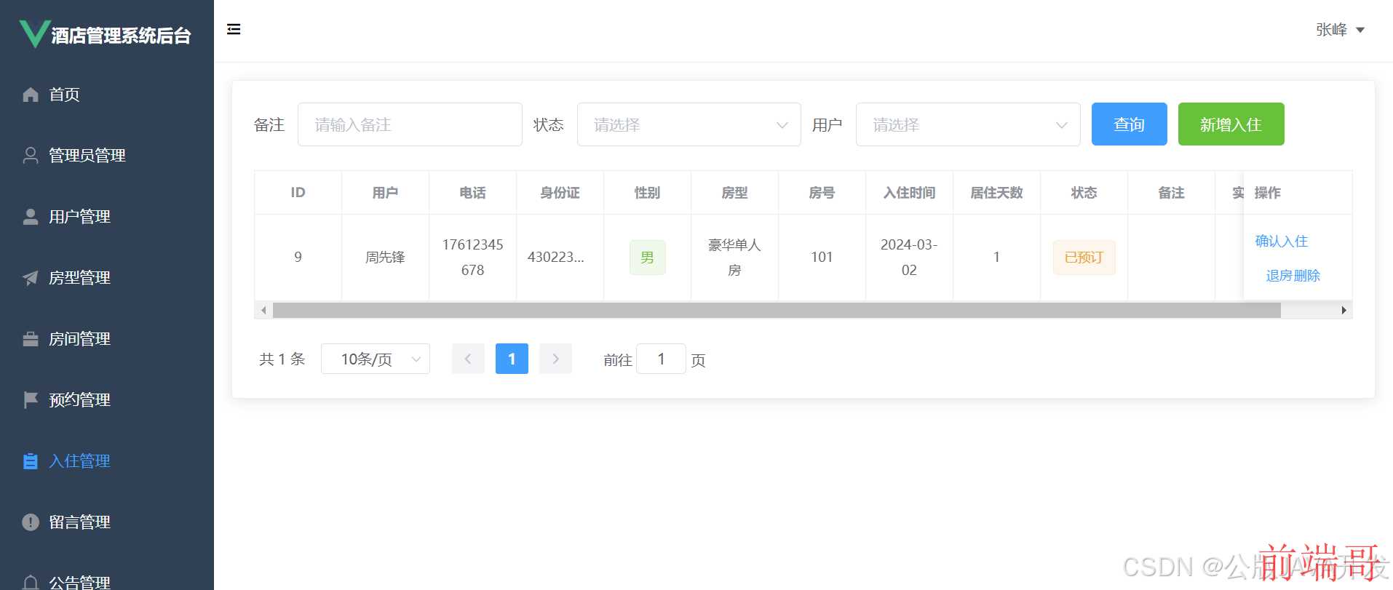
Task: Click the table scrollbar left arrow
Action: coord(263,311)
